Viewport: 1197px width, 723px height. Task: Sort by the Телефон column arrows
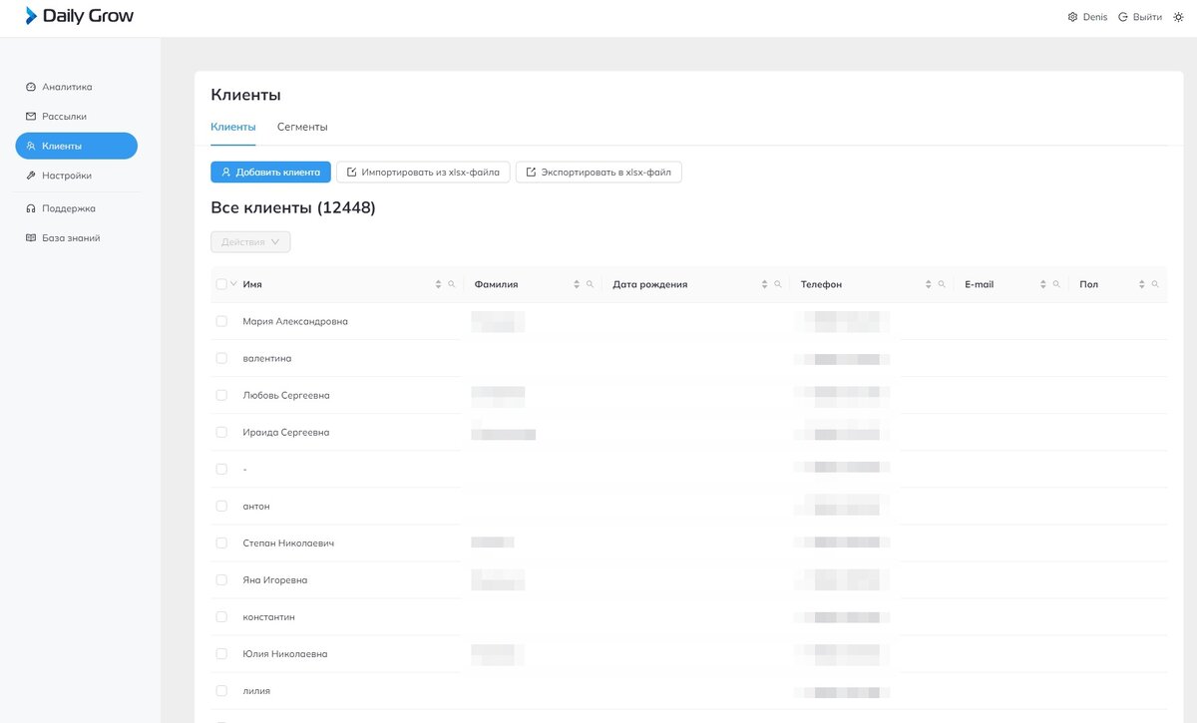coord(928,284)
